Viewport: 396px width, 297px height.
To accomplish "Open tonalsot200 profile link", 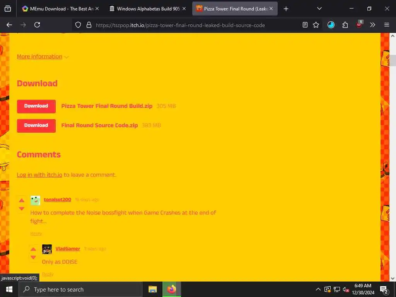I will [x=57, y=200].
